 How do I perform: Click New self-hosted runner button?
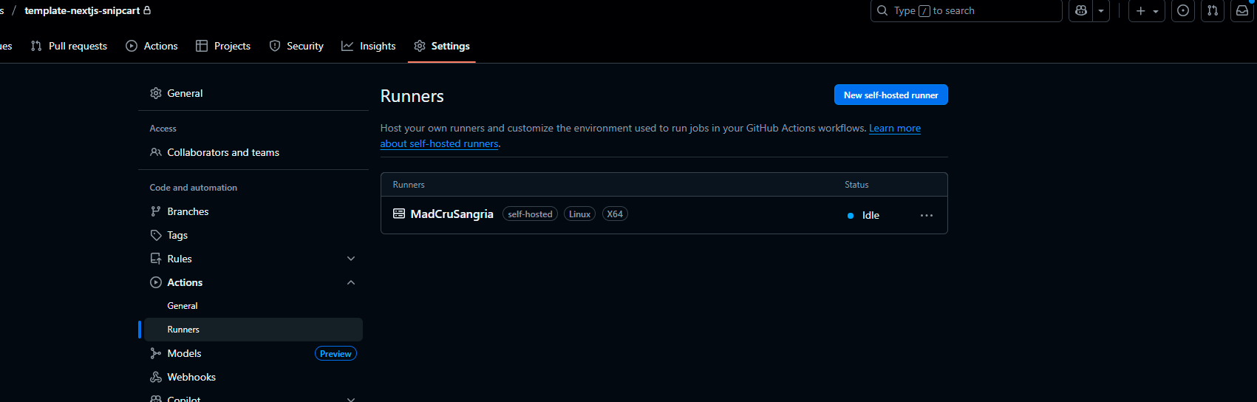point(891,95)
